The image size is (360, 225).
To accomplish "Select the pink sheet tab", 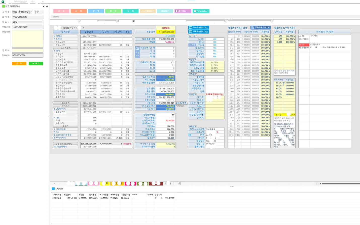I will click(93, 184).
